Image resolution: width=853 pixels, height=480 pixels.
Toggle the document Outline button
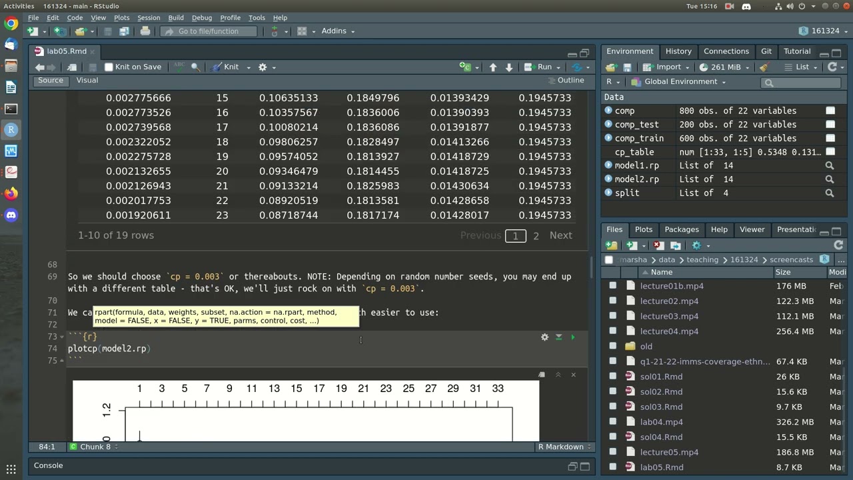coord(566,80)
